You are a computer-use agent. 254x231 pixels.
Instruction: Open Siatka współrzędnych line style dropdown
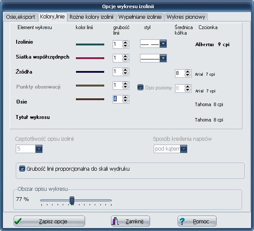pos(163,58)
